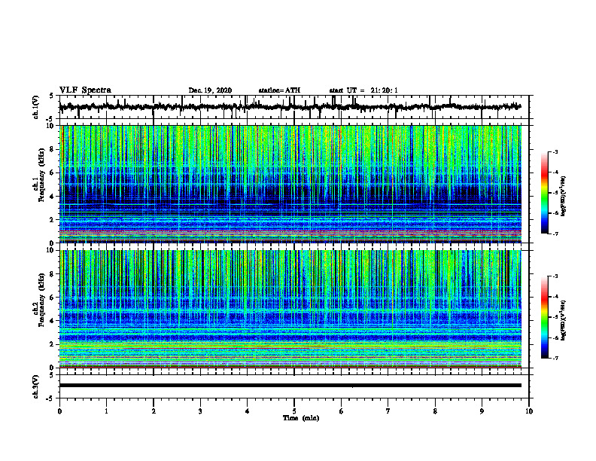Click the "Time (min)" axis title
The width and height of the screenshot is (596, 461).
click(301, 418)
